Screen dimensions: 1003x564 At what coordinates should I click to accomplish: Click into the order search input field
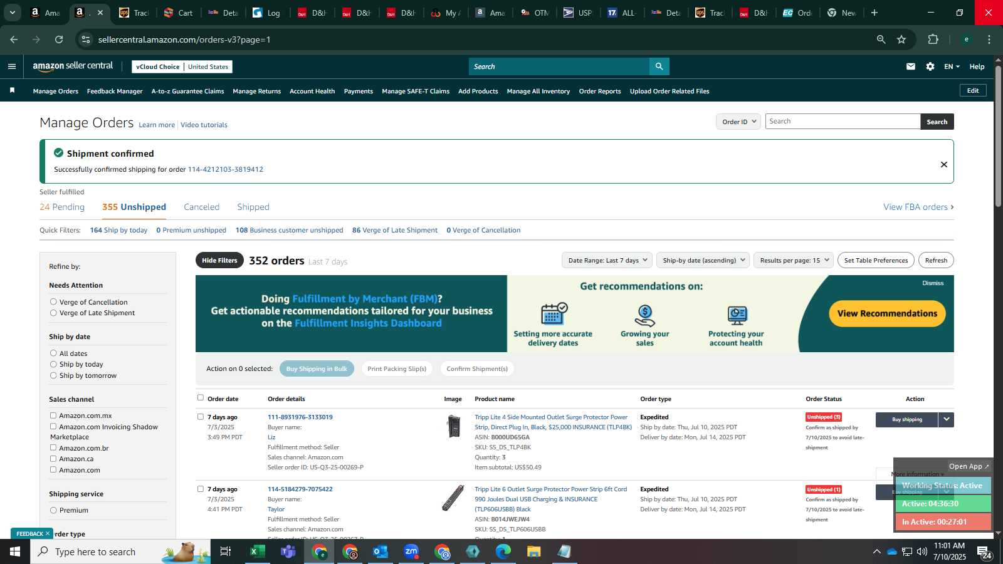[x=843, y=122]
